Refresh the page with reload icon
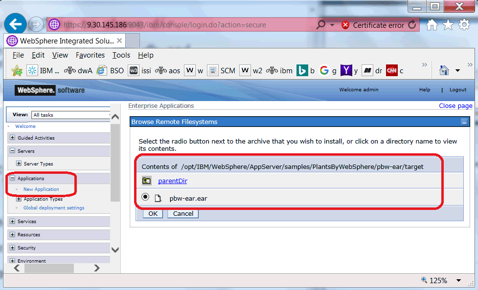Image resolution: width=478 pixels, height=290 pixels. [412, 24]
